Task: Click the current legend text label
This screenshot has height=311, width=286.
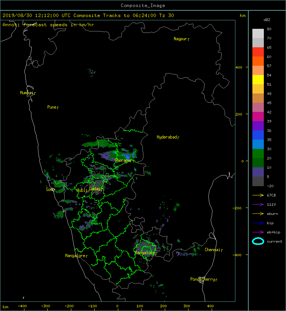Action: [x=275, y=242]
